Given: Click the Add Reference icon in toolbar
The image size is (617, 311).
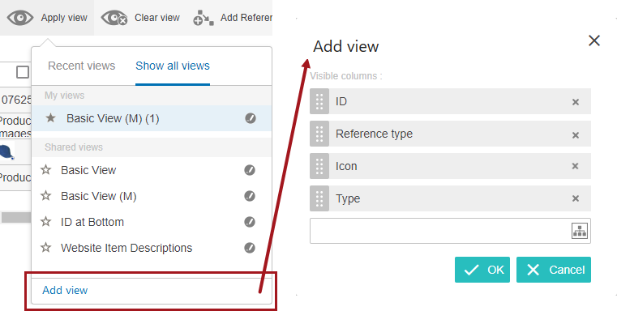Looking at the screenshot, I should [x=204, y=18].
